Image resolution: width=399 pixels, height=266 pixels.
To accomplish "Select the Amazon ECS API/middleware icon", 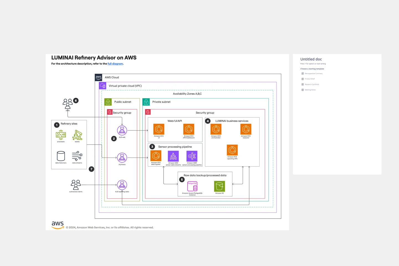I will (x=189, y=129).
